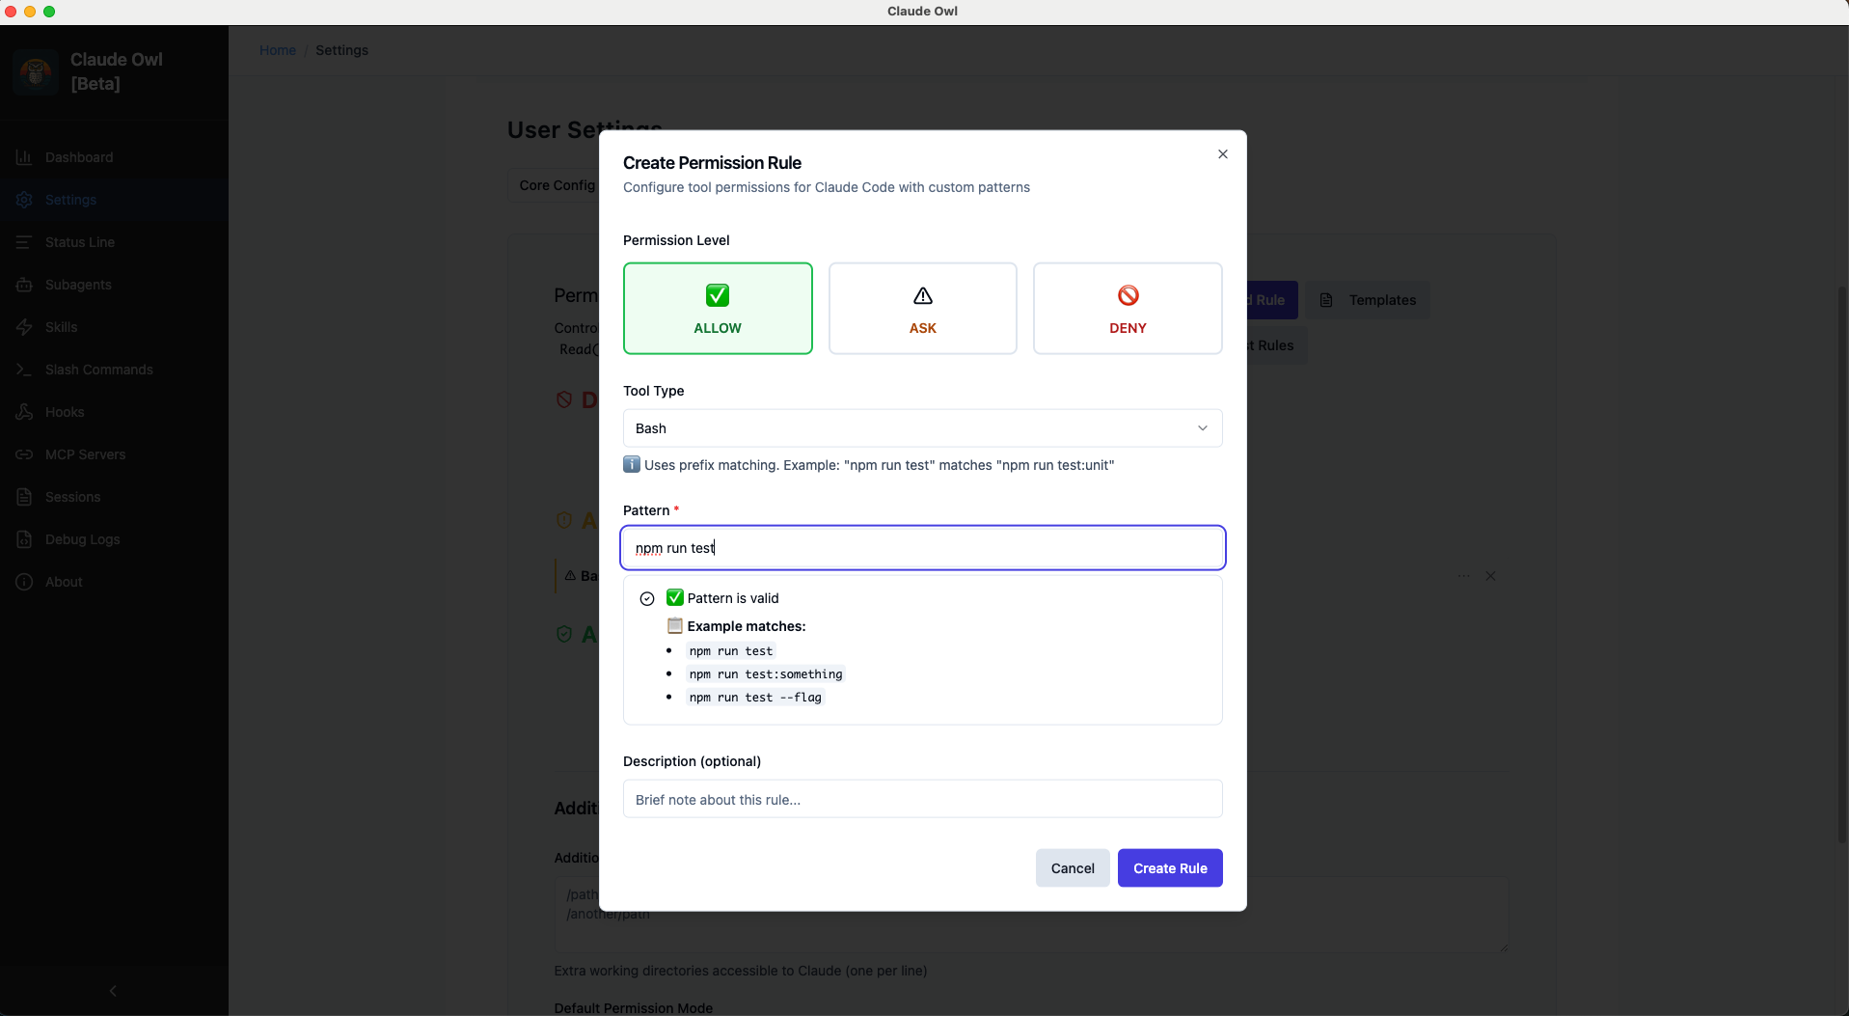This screenshot has width=1849, height=1016.
Task: Open the Skills section
Action: [x=61, y=327]
